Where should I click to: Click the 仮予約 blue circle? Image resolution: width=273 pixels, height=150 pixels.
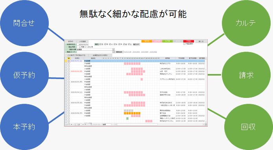click(24, 75)
